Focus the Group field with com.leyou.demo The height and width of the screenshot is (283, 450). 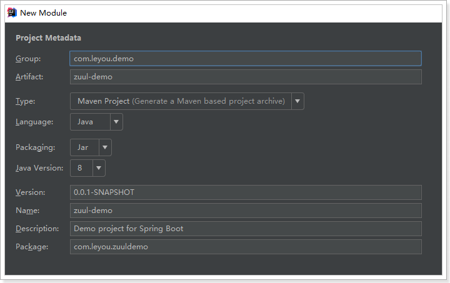click(246, 58)
